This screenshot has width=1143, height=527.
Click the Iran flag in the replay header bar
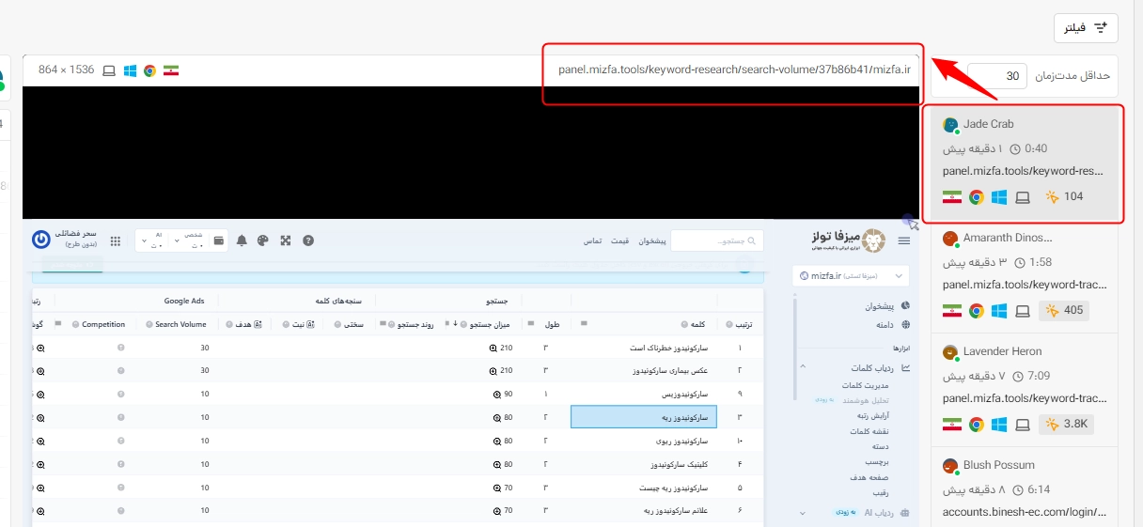171,70
